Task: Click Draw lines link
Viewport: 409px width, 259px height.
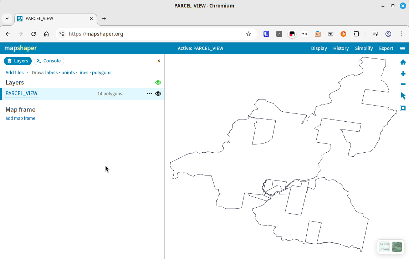Action: pyautogui.click(x=83, y=72)
